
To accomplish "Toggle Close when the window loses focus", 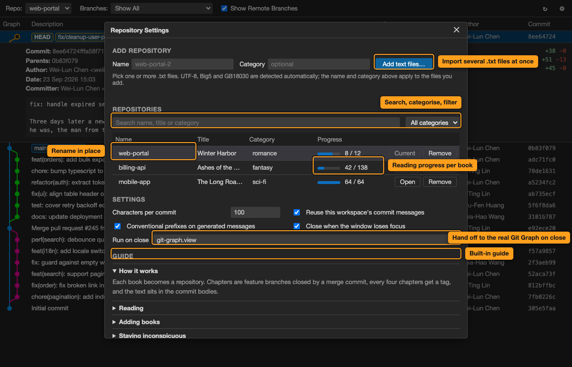I will pos(296,226).
